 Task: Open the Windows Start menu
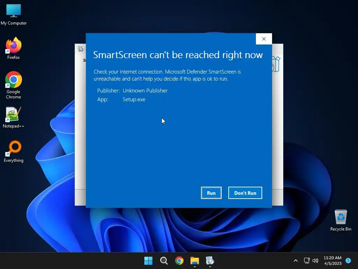[x=148, y=261]
